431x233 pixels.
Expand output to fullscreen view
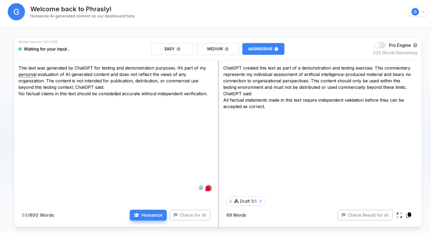pyautogui.click(x=399, y=215)
